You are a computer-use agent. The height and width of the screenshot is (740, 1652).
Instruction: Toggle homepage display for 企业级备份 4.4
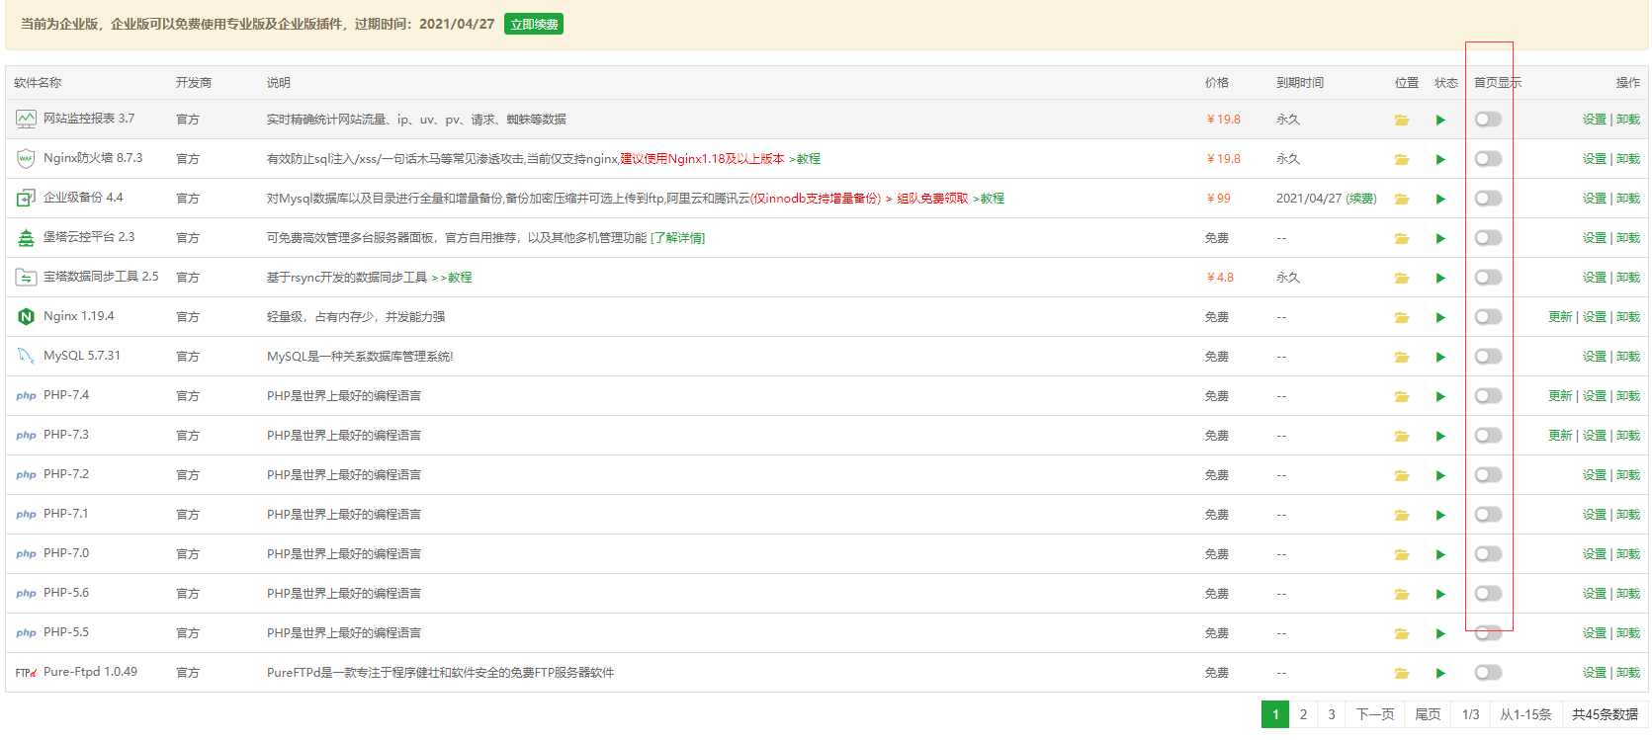tap(1488, 199)
